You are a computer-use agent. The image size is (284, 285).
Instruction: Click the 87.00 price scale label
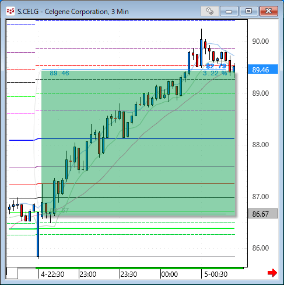[x=261, y=197]
